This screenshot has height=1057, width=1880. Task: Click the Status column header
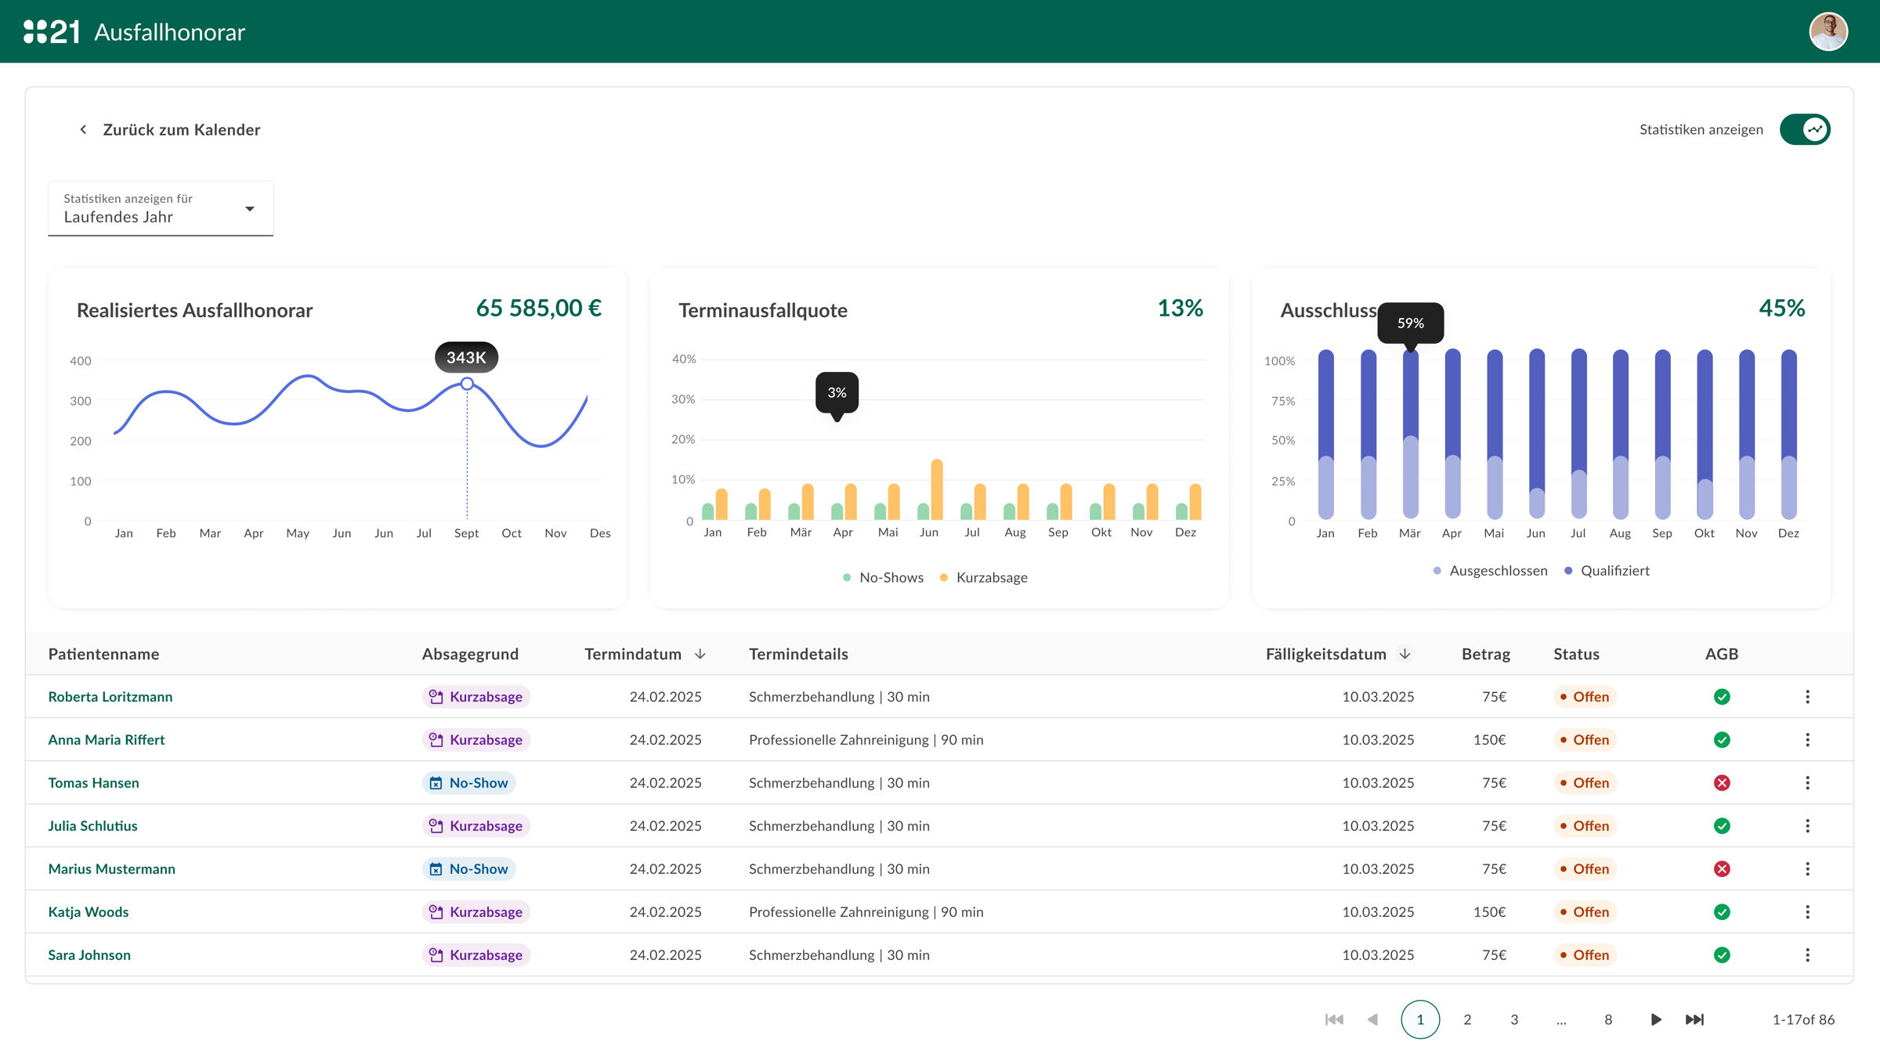(x=1576, y=654)
